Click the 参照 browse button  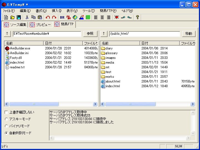click(90, 34)
